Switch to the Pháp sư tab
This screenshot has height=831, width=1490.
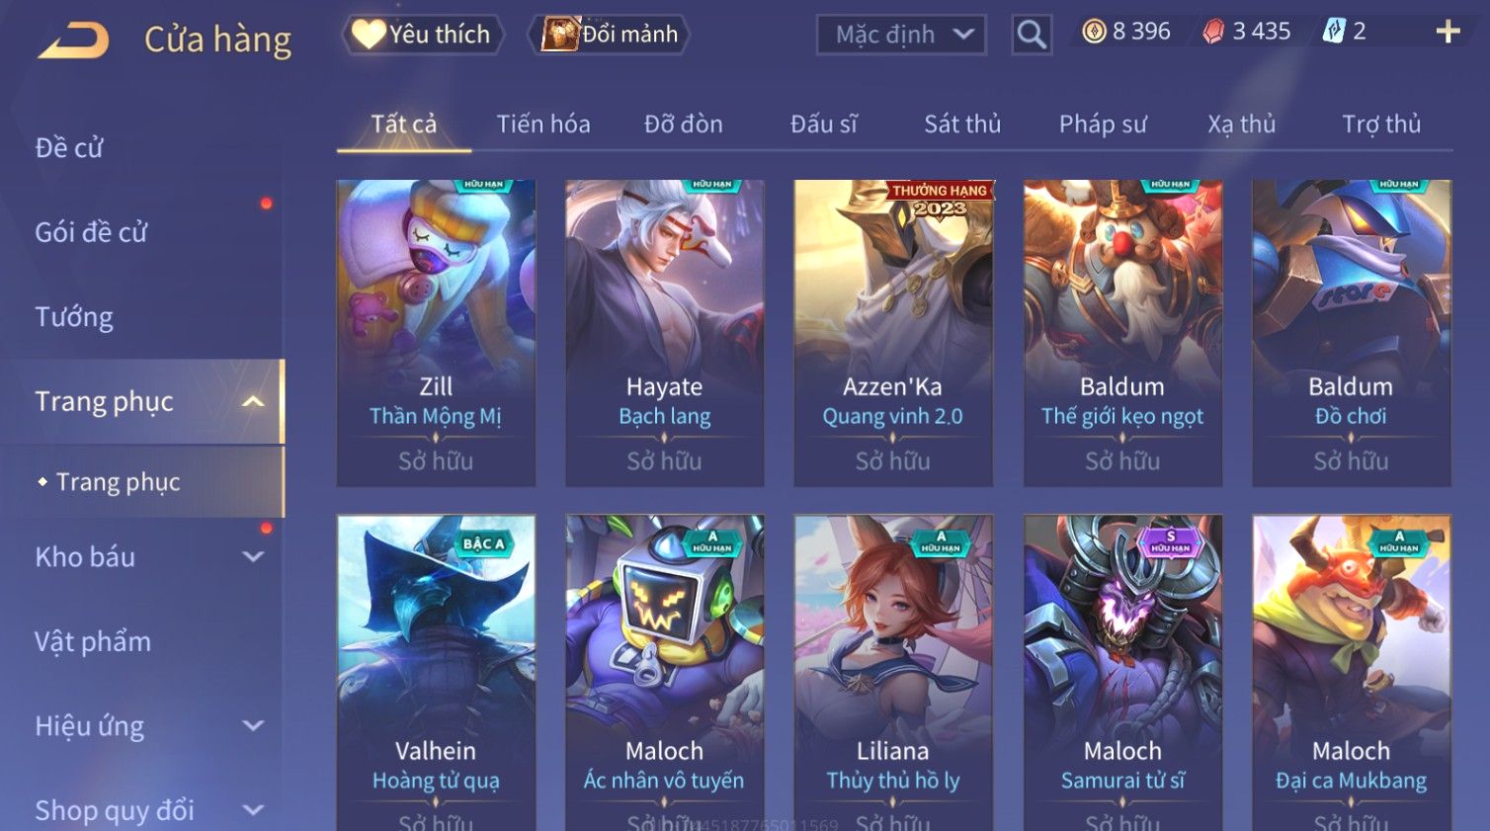pyautogui.click(x=1103, y=124)
